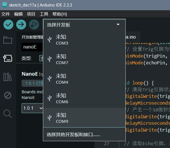This screenshot has height=148, width=170.
Task: Select the 未知 COM6 port entry
Action: (84, 98)
